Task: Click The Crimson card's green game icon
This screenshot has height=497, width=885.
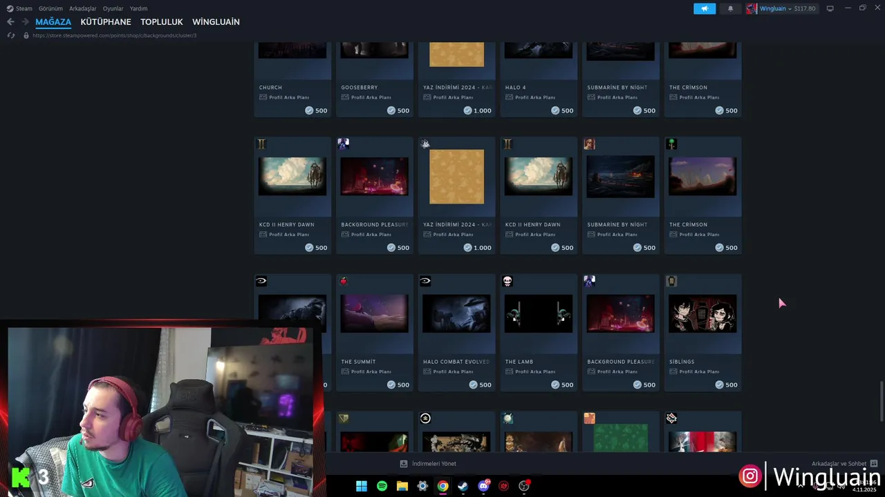Action: click(x=671, y=144)
